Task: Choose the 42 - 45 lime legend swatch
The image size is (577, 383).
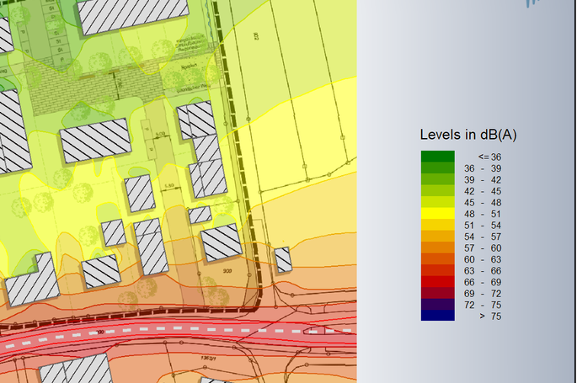Action: coord(438,190)
